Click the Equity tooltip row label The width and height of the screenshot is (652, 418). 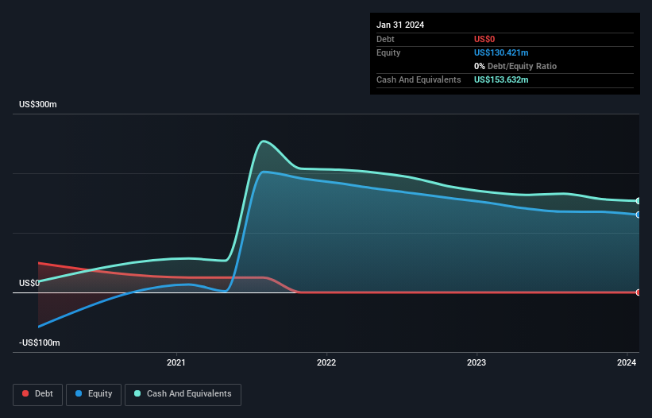388,52
